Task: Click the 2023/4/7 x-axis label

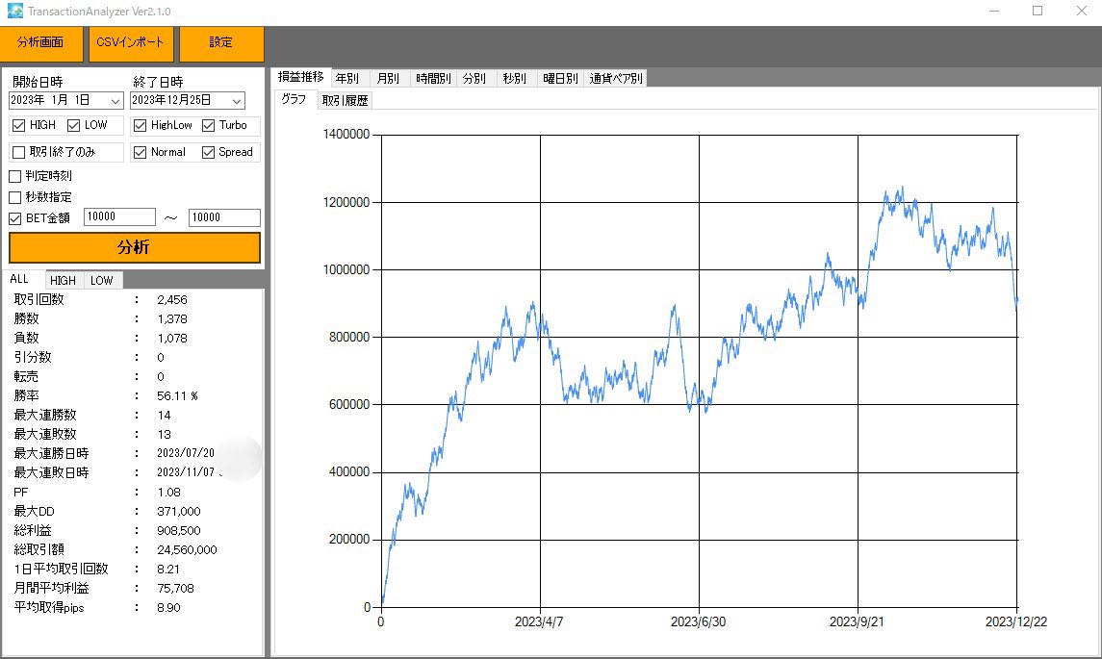Action: (539, 622)
